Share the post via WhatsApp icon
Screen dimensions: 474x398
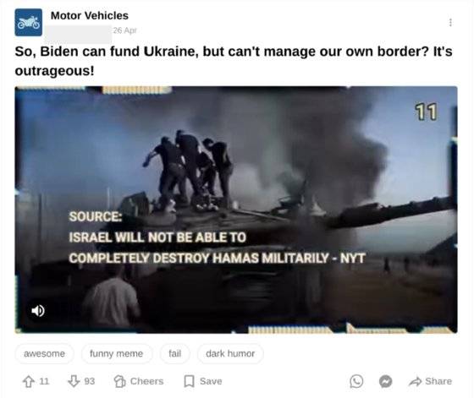point(356,381)
